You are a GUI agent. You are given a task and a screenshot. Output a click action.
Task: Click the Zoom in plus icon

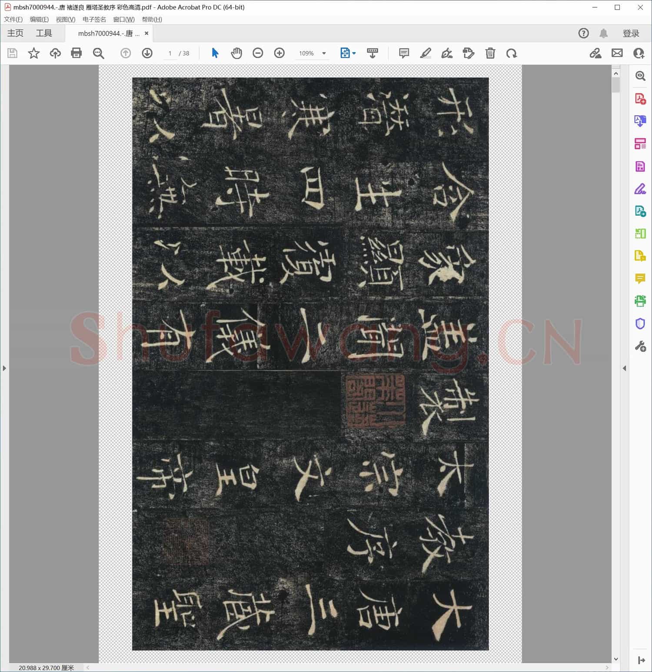pos(279,53)
